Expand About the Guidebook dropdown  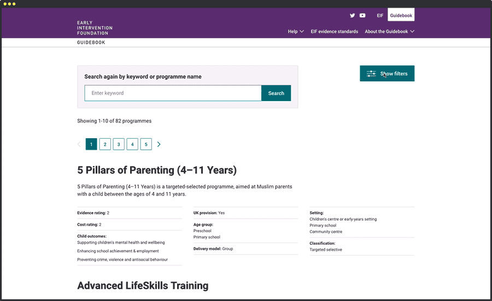click(x=389, y=32)
